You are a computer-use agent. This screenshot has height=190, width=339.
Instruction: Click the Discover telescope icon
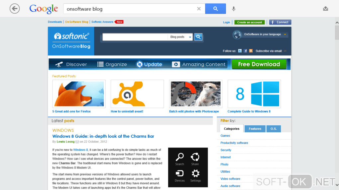tap(59, 64)
